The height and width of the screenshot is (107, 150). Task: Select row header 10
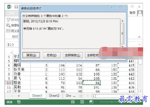9,83
